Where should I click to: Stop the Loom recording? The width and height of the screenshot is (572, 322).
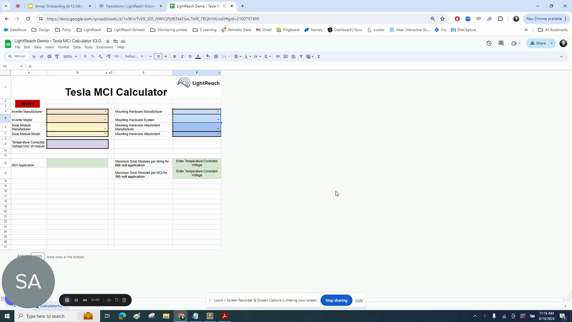coord(67,300)
